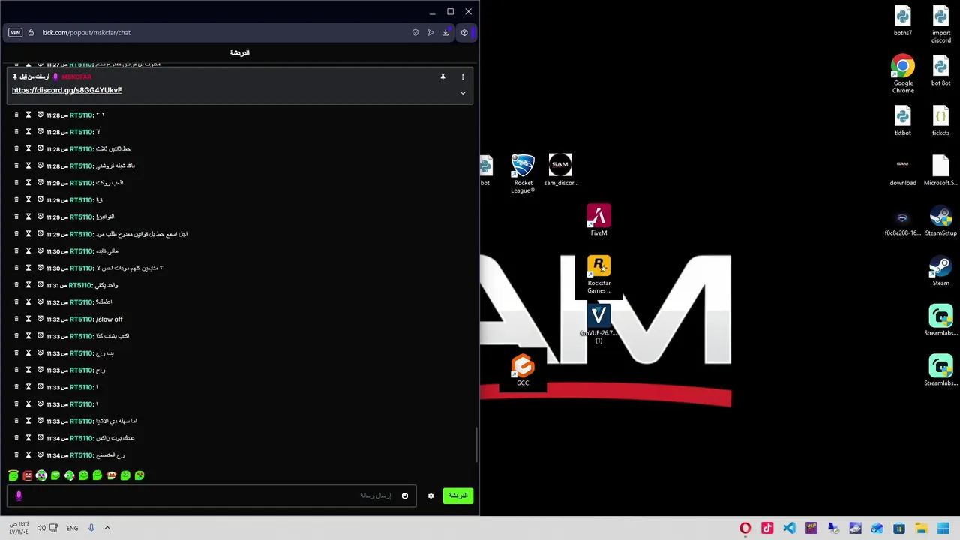Timeout user on '/slow off' message
960x540 pixels.
click(x=28, y=319)
